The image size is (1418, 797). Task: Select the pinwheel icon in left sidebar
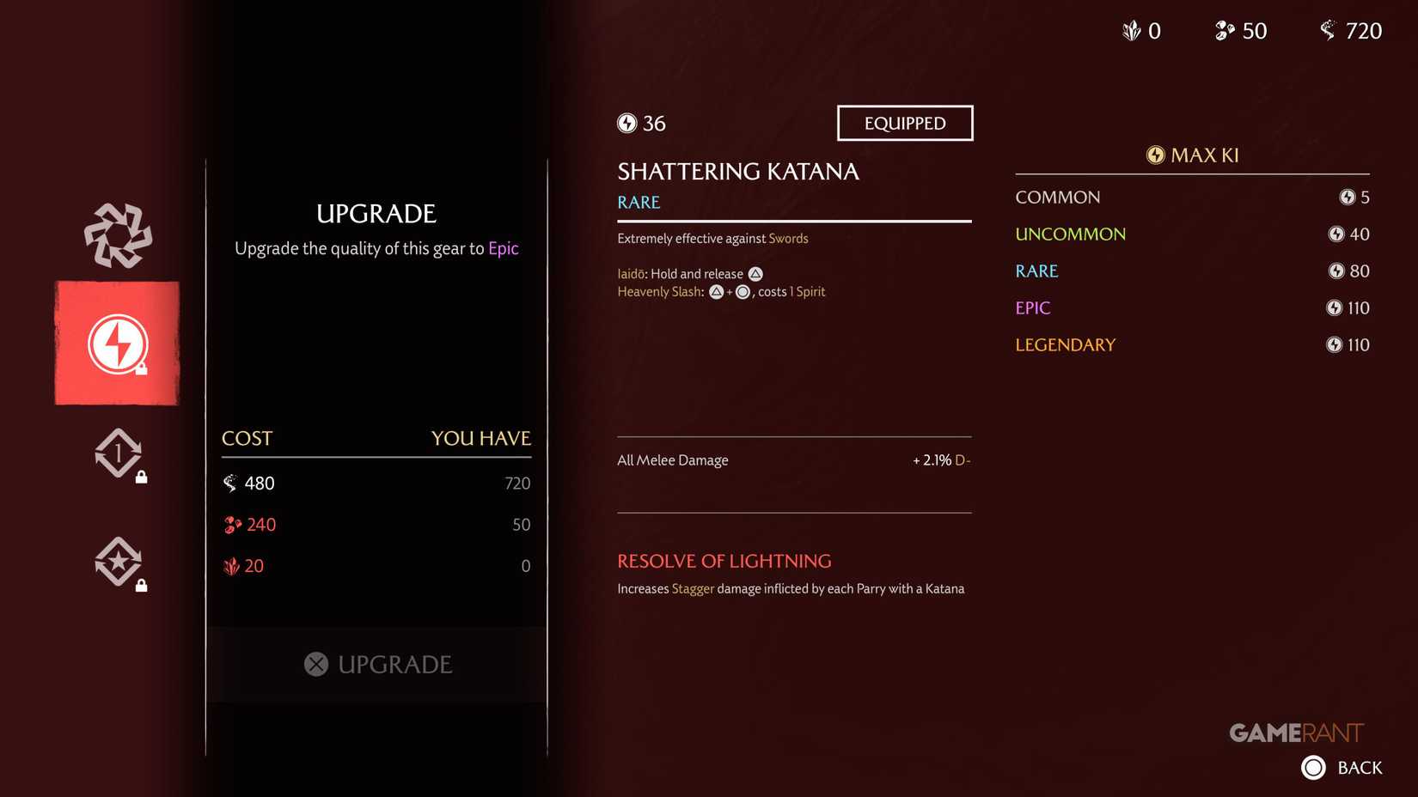coord(118,235)
